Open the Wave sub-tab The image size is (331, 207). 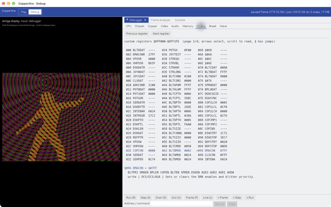click(x=223, y=26)
